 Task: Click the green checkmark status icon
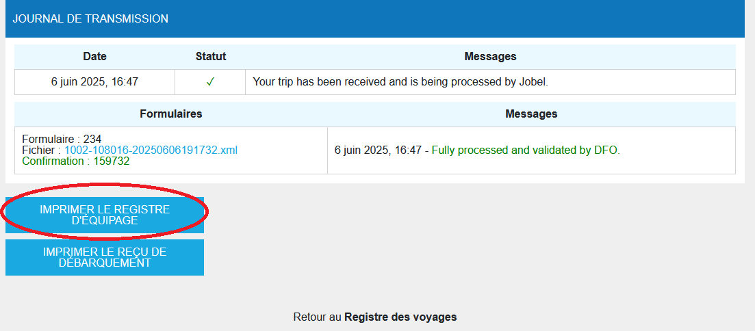click(x=210, y=82)
